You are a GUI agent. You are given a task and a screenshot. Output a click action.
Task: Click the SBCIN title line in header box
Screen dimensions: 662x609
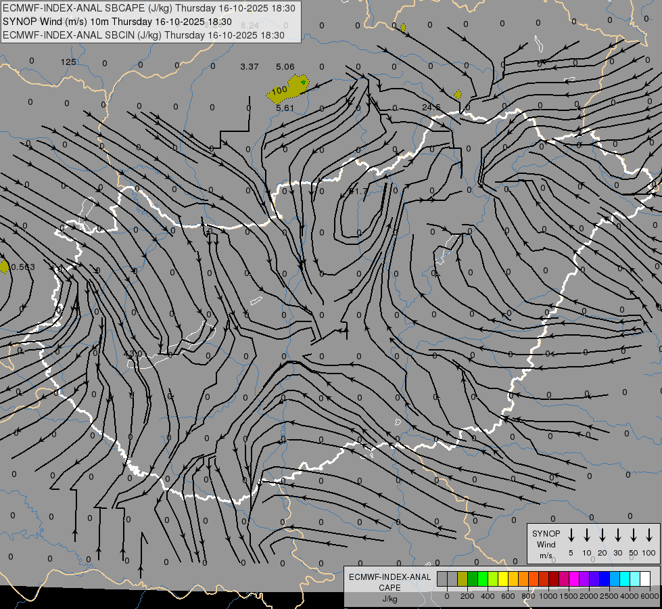(143, 35)
